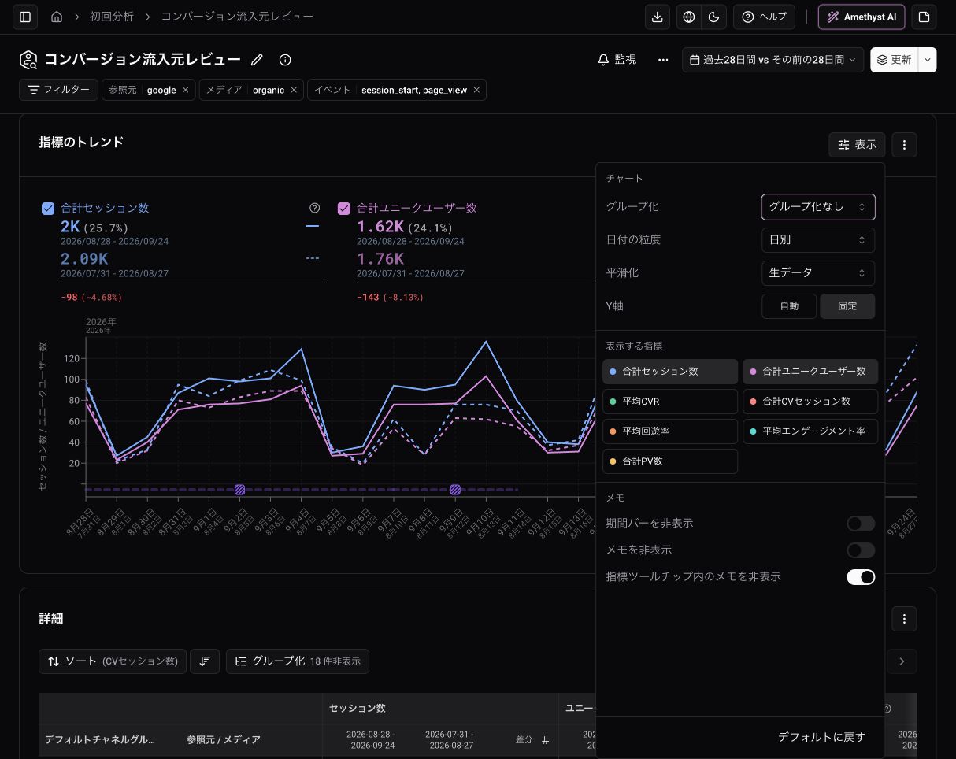Select 参照元 / メディア column header
Viewport: 956px width, 759px height.
click(x=224, y=740)
